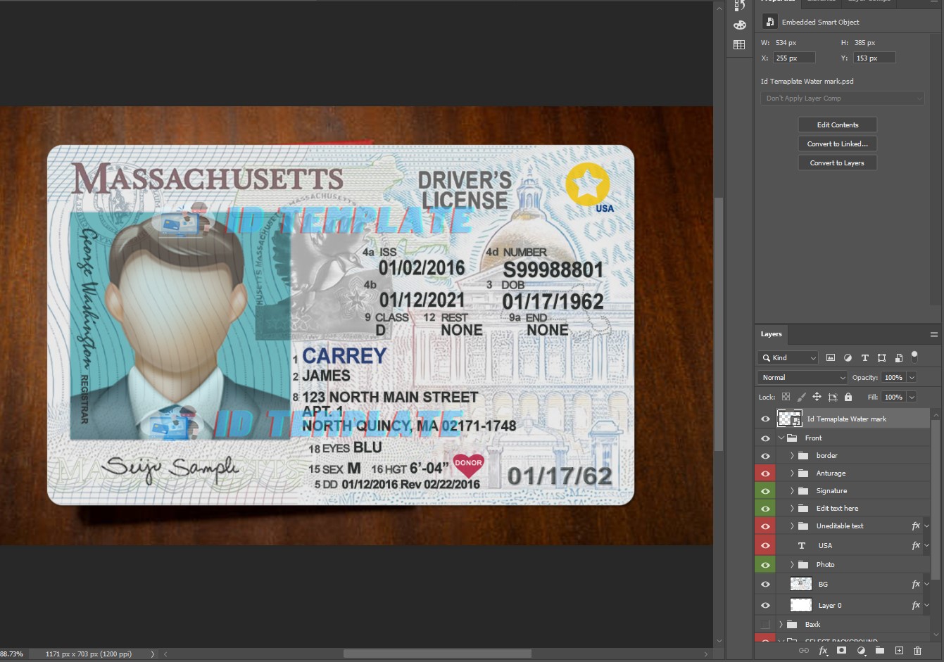Viewport: 944px width, 662px height.
Task: Click the 88.73% zoom level field
Action: point(12,654)
